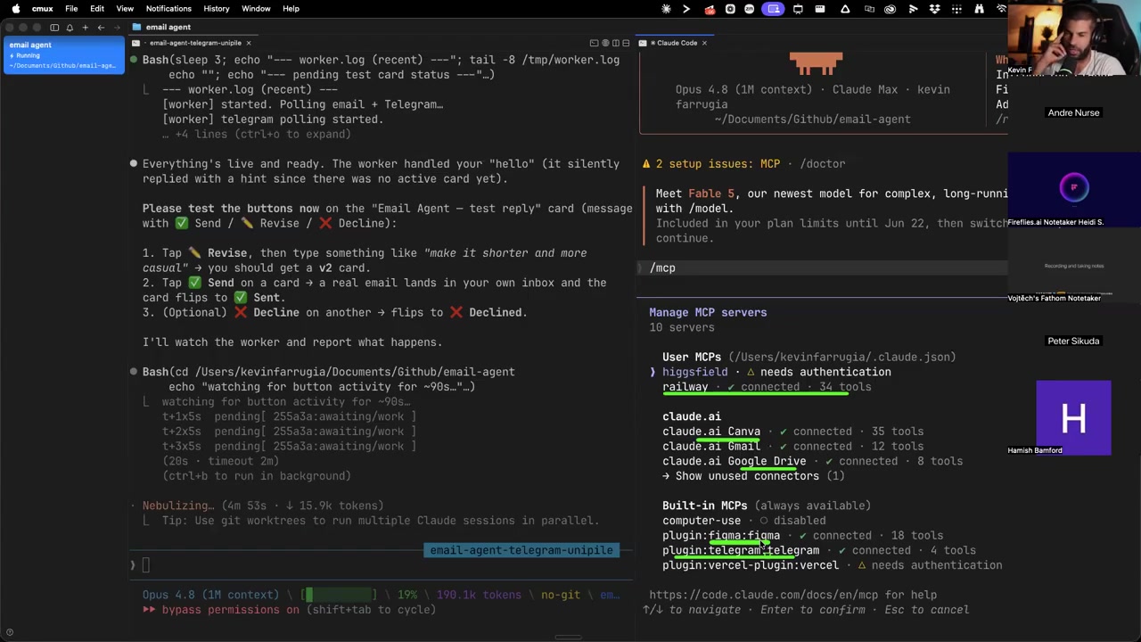
Task: Toggle the sidebar panel icon in title bar
Action: coord(54,28)
